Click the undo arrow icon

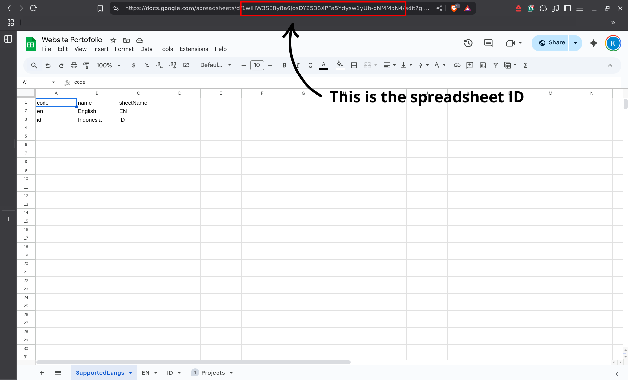click(x=48, y=65)
